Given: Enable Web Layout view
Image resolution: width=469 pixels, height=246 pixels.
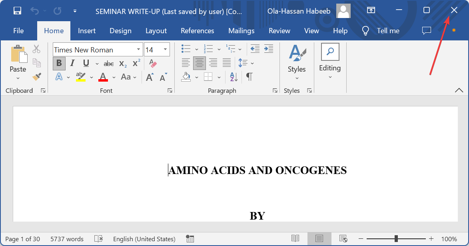Looking at the screenshot, I should [343, 239].
